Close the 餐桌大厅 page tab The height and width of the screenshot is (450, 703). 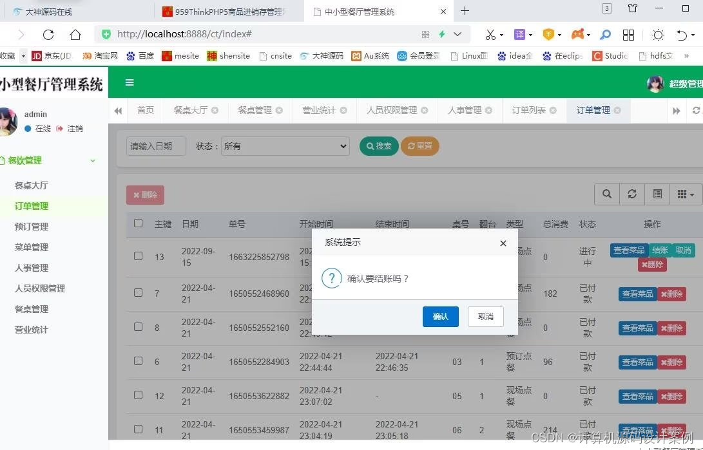[215, 110]
